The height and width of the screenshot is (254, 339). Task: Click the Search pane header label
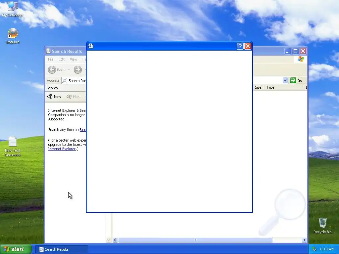pyautogui.click(x=52, y=88)
